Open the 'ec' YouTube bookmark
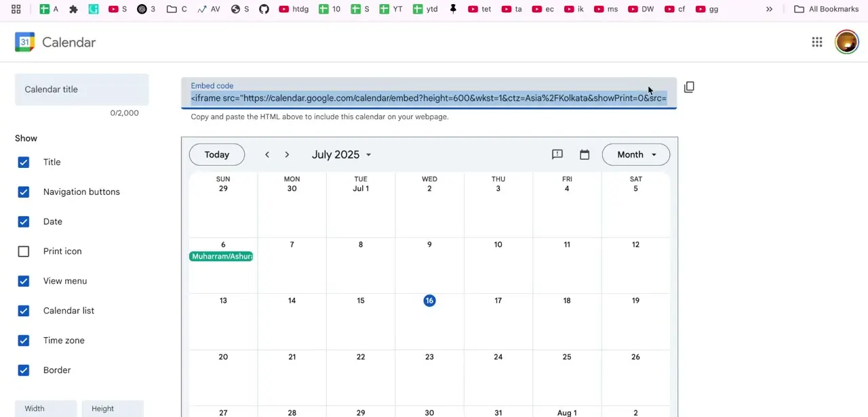Screen dimensions: 868x417 543,9
